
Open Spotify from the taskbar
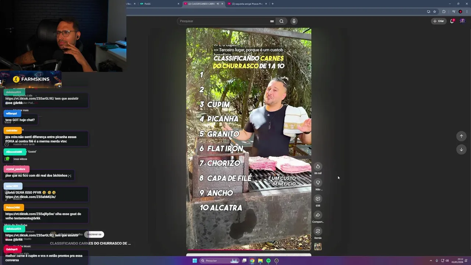coord(268,261)
